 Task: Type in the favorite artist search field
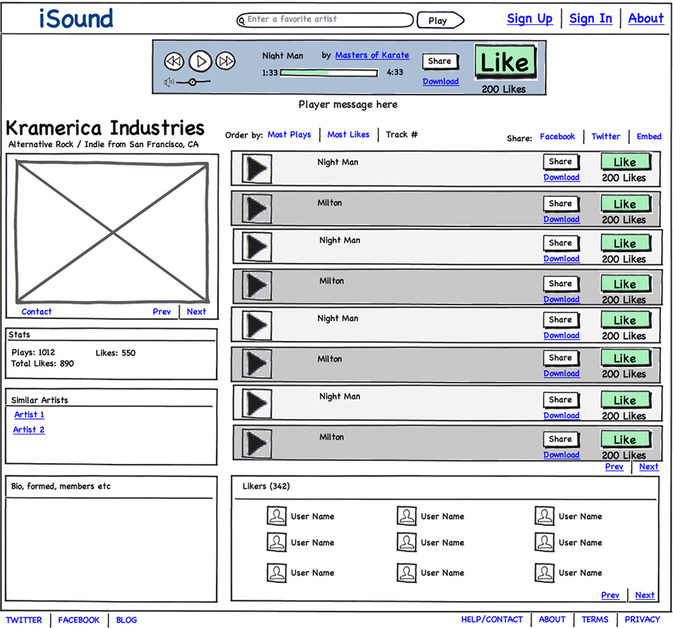click(x=326, y=19)
